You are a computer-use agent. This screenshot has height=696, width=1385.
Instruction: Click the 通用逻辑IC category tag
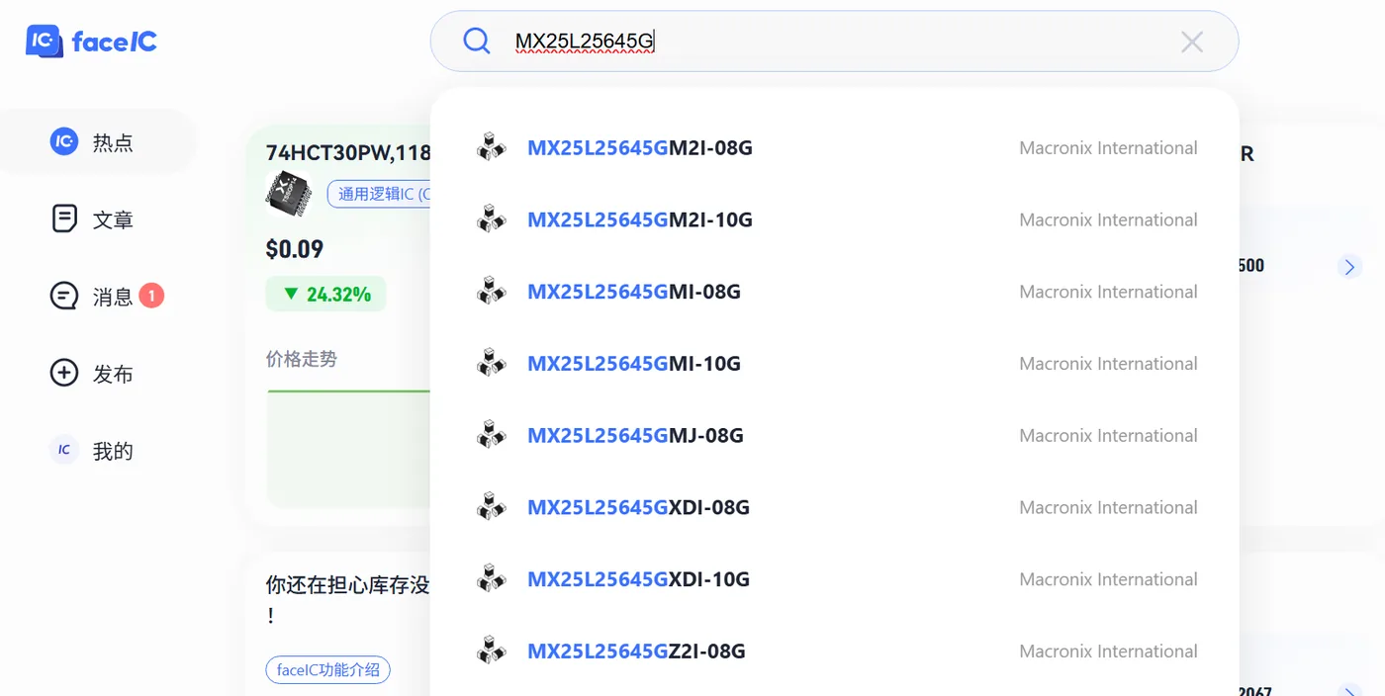click(380, 194)
